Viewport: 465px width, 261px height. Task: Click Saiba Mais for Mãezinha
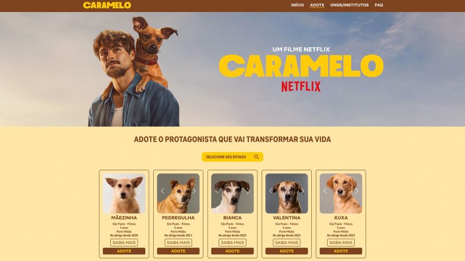(124, 242)
